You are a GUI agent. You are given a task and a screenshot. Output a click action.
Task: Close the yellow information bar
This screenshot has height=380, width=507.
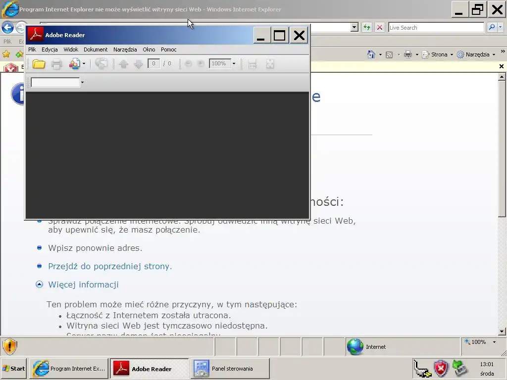(502, 66)
